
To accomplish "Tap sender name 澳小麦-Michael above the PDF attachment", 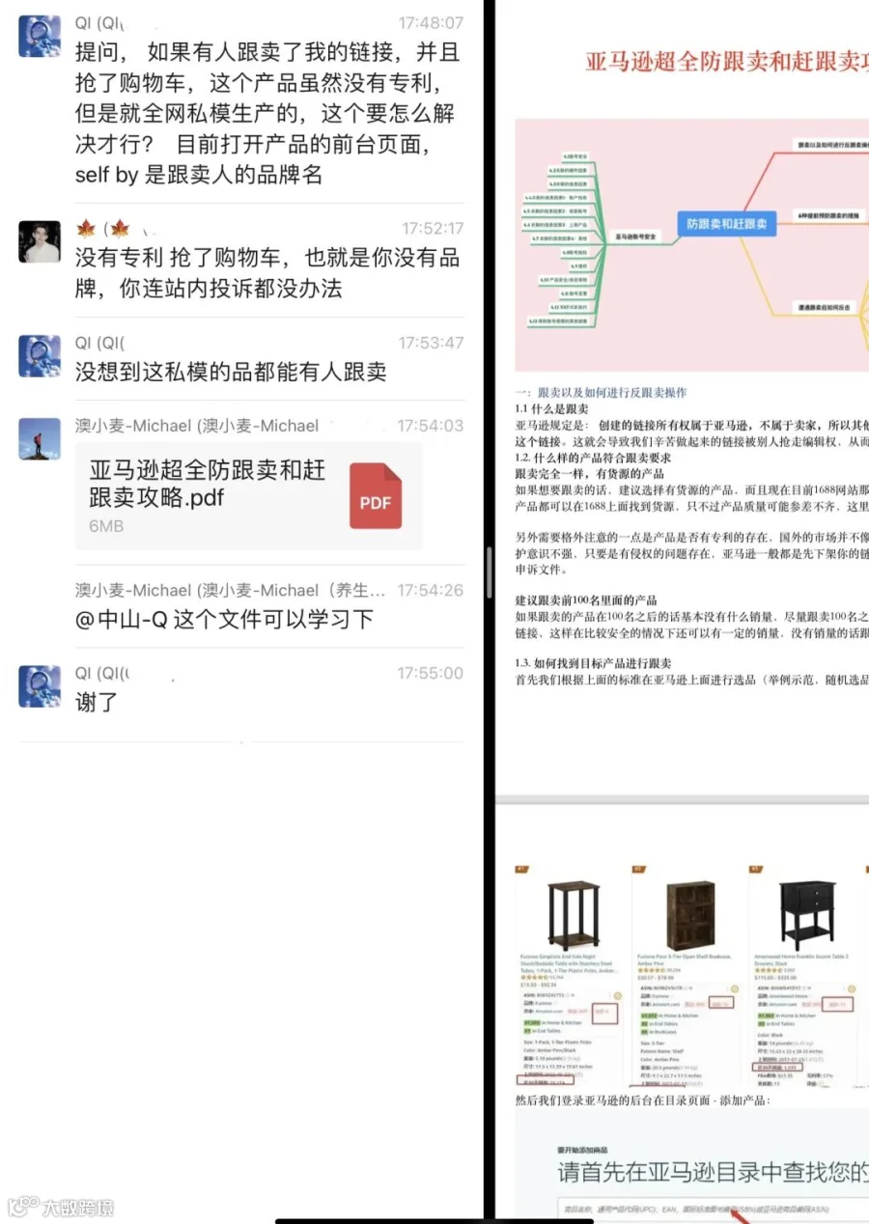I will (197, 426).
